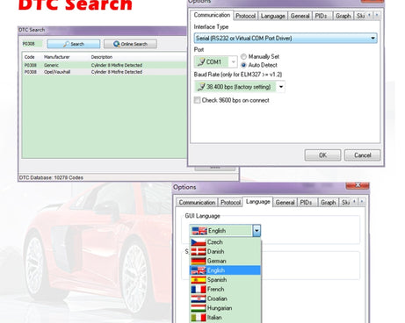The width and height of the screenshot is (405, 323).
Task: Open the Language tab in upper Options window
Action: click(273, 16)
